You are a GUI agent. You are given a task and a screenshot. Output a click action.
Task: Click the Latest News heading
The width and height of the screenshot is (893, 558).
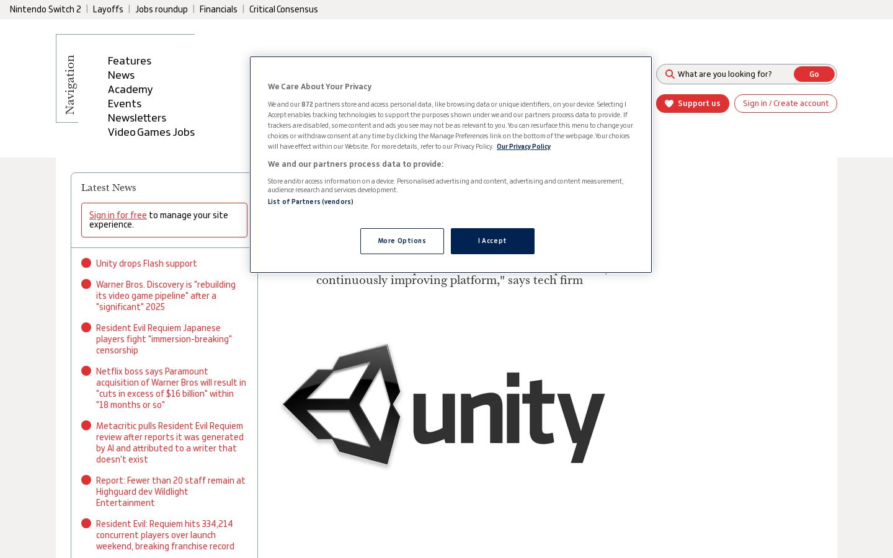pyautogui.click(x=109, y=188)
